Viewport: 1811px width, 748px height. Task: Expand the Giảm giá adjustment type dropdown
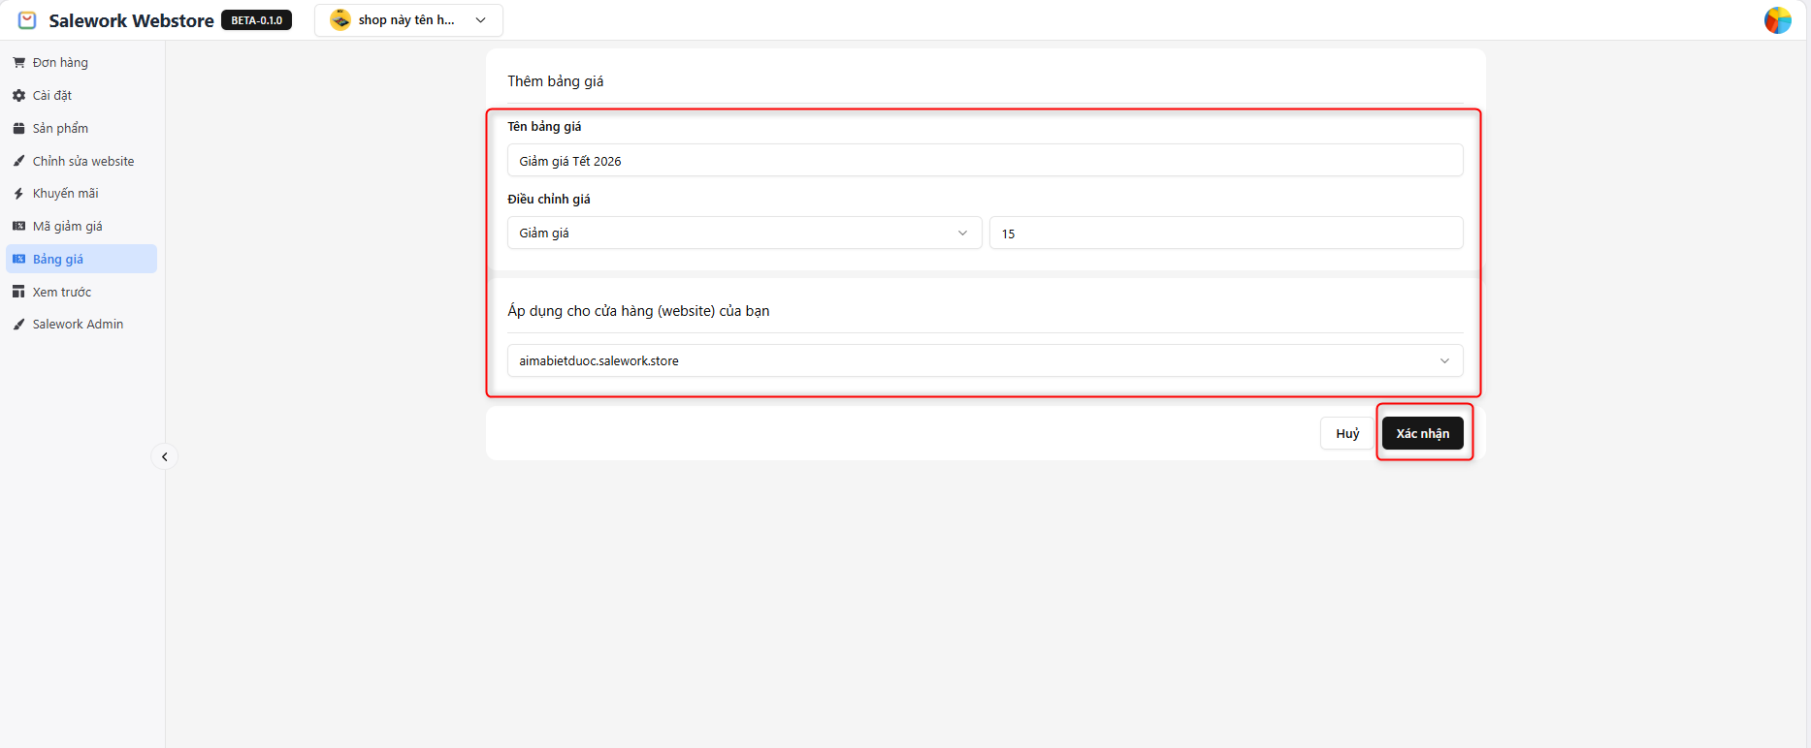tap(744, 234)
